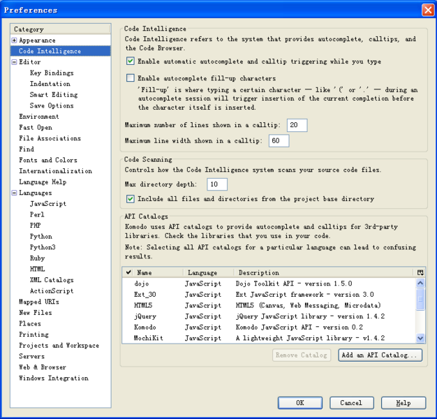
Task: Click the OK button
Action: click(x=300, y=403)
